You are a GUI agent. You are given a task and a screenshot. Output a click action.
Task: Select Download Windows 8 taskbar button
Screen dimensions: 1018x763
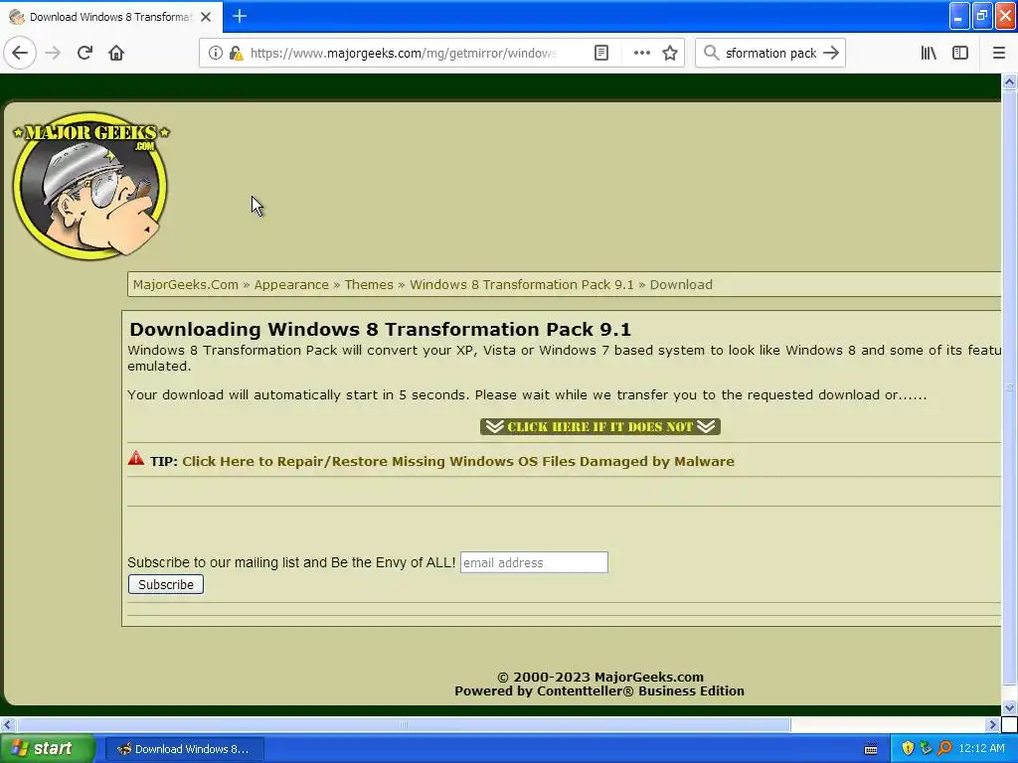click(184, 749)
